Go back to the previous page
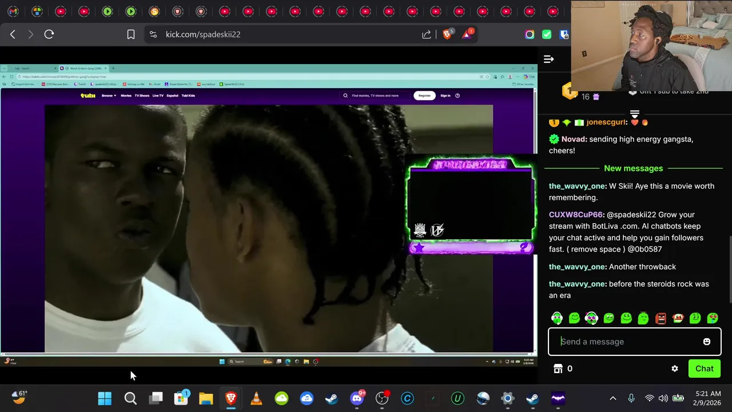The height and width of the screenshot is (412, 732). click(x=13, y=34)
